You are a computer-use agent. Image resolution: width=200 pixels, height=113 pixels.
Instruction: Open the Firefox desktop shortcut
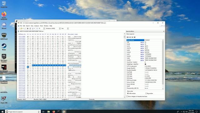(x=4, y=16)
